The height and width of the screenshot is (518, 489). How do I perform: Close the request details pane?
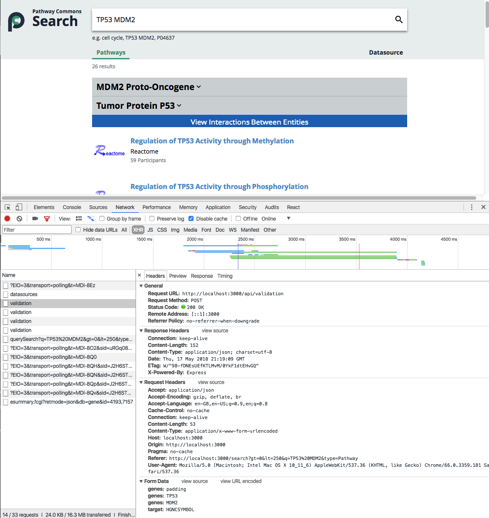point(139,276)
